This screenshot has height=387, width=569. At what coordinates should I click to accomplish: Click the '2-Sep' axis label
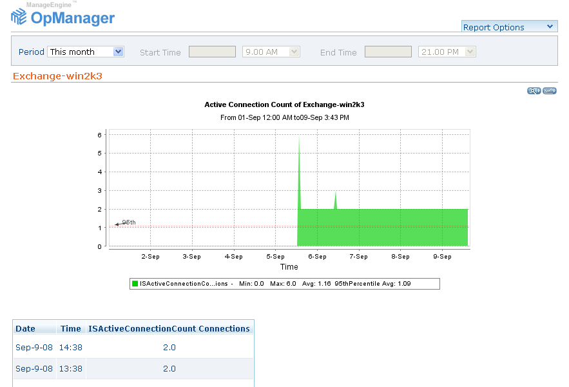pos(150,257)
